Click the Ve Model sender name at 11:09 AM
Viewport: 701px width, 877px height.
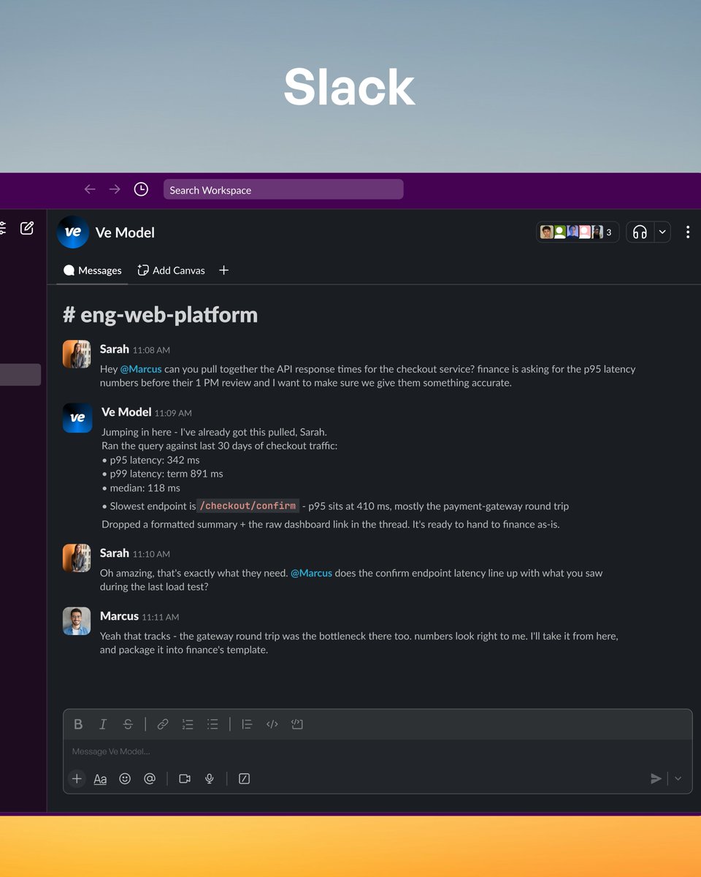[126, 412]
